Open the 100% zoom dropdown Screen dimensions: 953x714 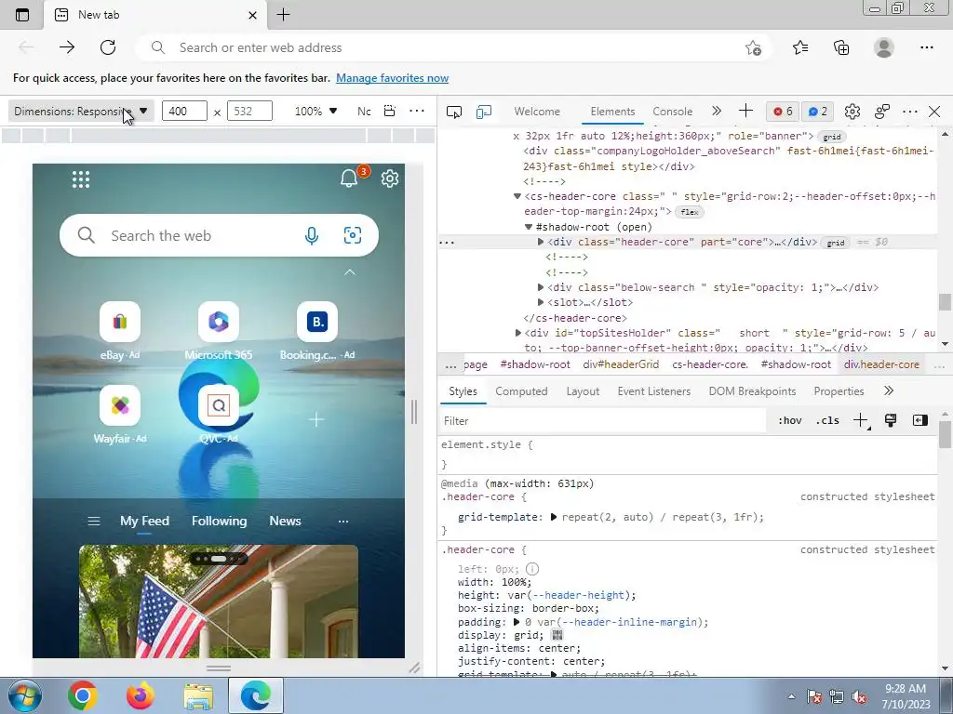pos(315,112)
